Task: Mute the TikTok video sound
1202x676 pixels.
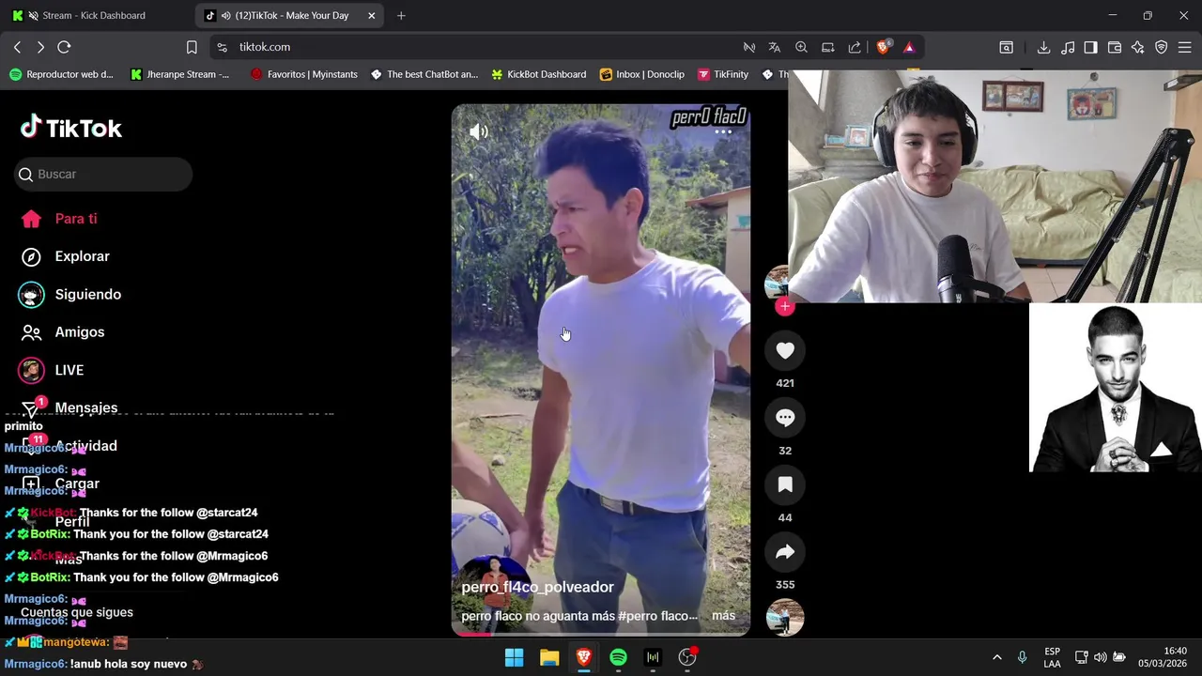Action: click(x=478, y=132)
